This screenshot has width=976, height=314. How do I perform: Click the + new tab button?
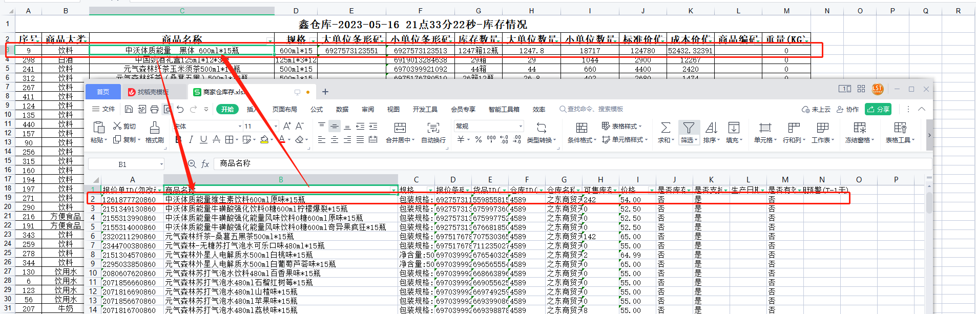(325, 92)
